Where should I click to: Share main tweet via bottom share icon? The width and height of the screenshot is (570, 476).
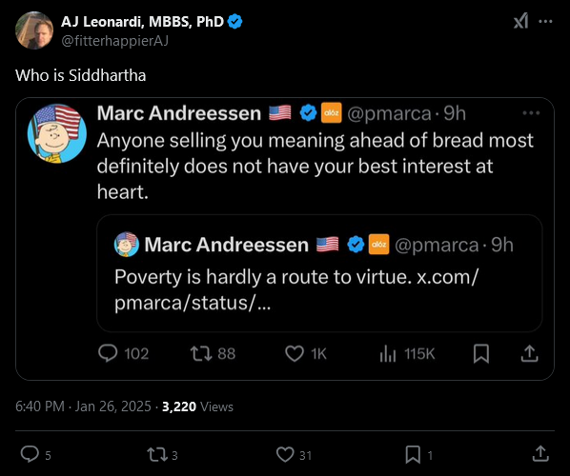coord(540,454)
